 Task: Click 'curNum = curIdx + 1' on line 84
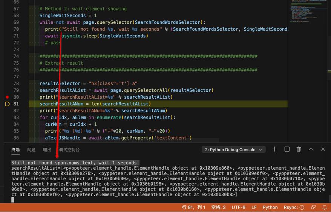[x=71, y=124]
